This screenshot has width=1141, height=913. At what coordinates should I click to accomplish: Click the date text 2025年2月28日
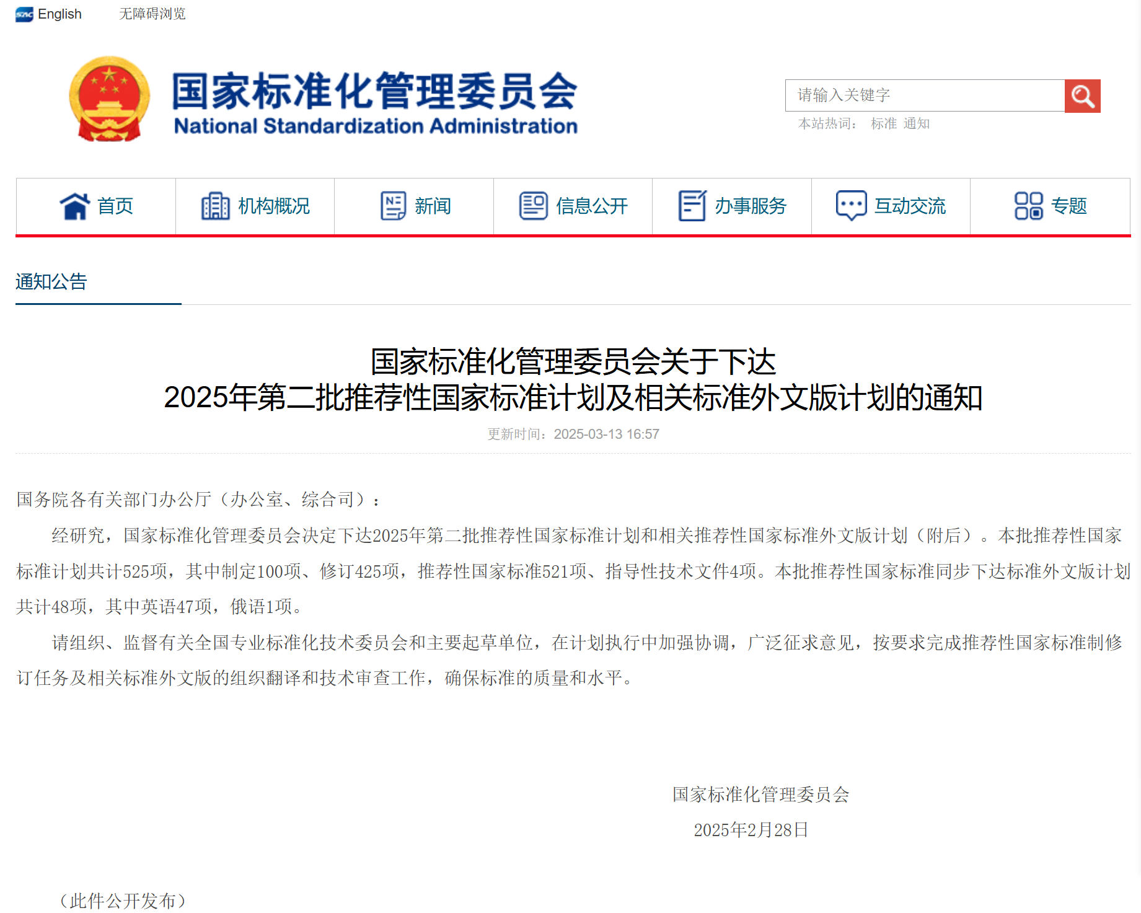[x=751, y=830]
